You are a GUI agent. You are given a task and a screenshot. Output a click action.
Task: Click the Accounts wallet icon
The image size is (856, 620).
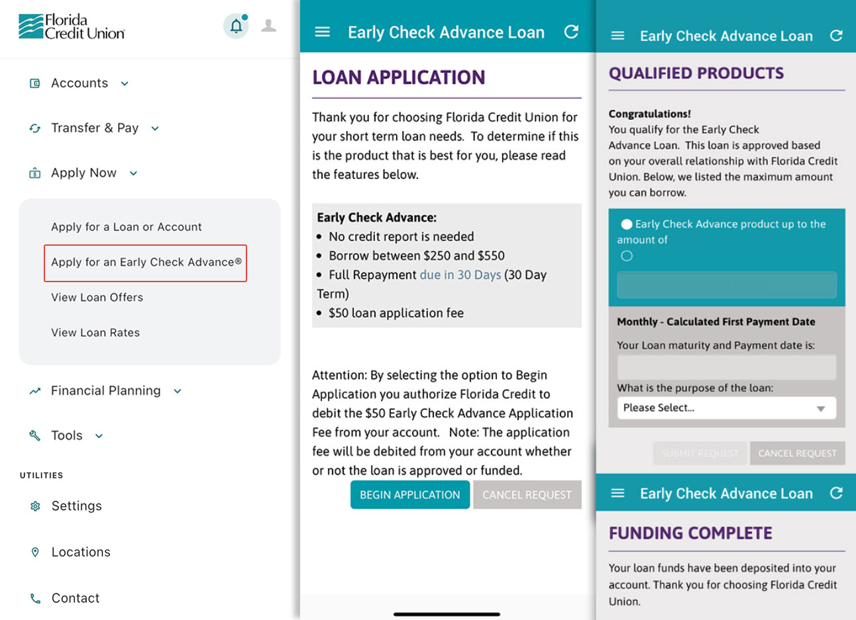pos(35,83)
